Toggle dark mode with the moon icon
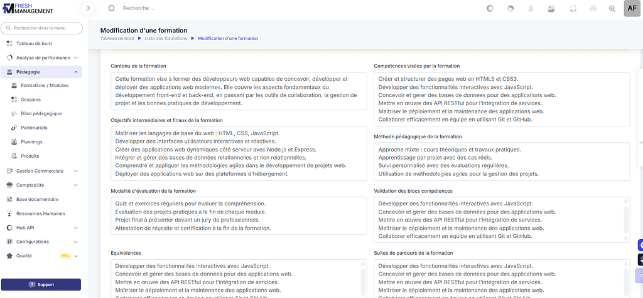The image size is (643, 298). click(x=490, y=9)
